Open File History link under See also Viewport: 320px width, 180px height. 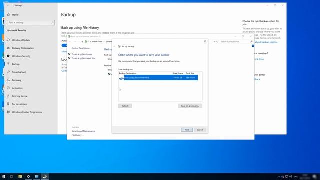tap(76, 135)
